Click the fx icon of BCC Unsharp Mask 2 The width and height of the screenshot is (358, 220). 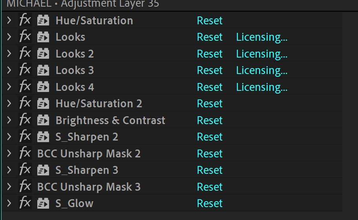(x=25, y=153)
